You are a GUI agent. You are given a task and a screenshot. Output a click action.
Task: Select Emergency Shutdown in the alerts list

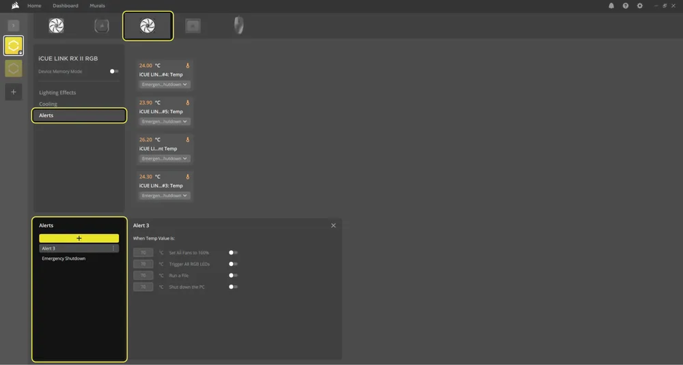click(64, 259)
